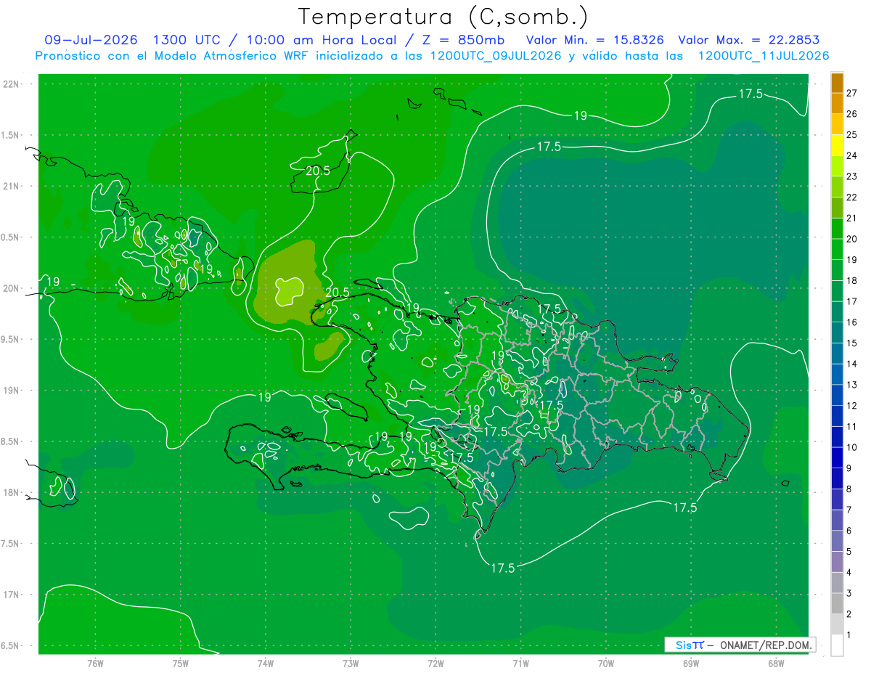Click the yellow swatch between 24 and 25
Screen dimensions: 871x673
coord(837,145)
